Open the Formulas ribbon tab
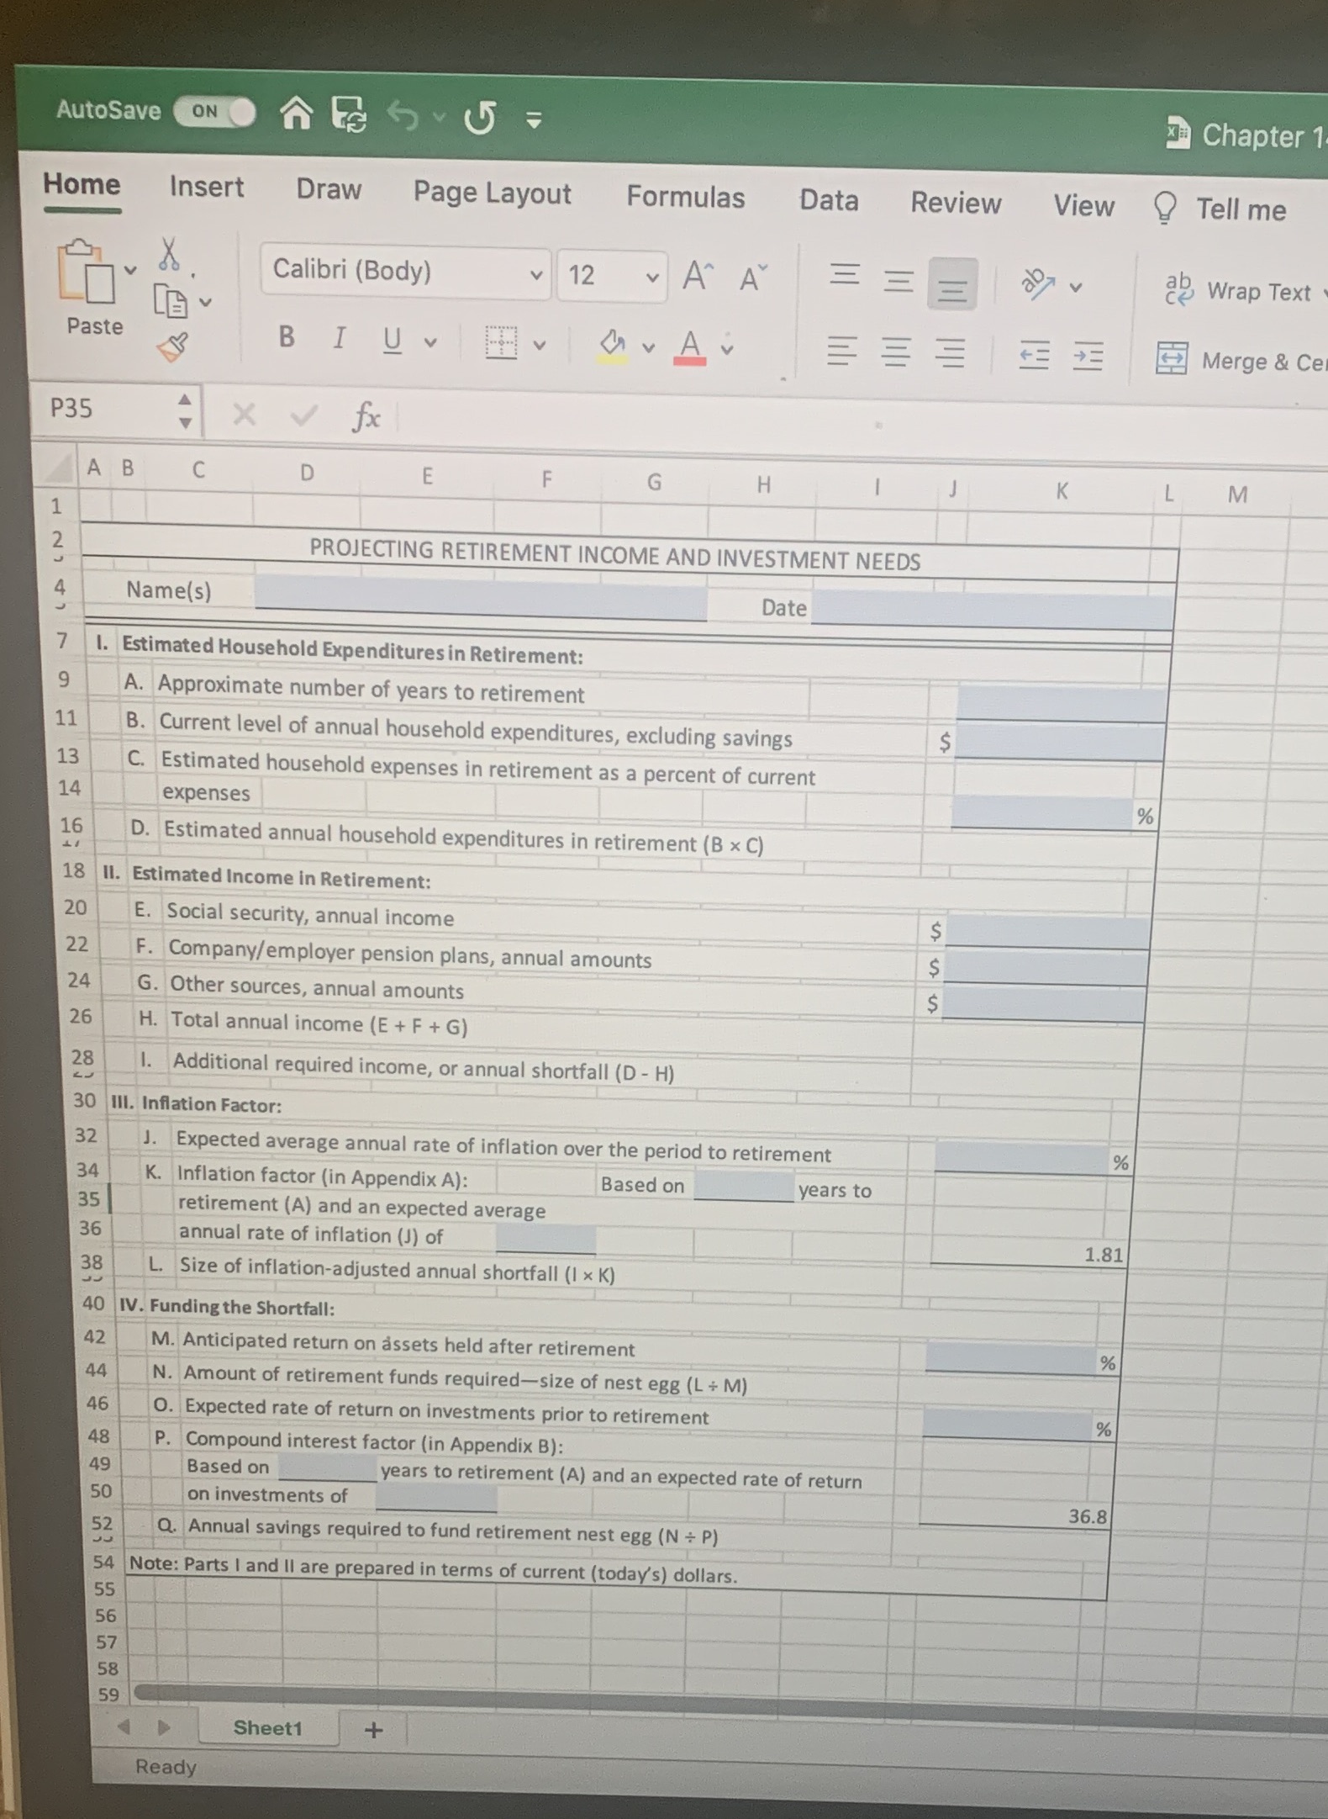Image resolution: width=1328 pixels, height=1819 pixels. [685, 197]
